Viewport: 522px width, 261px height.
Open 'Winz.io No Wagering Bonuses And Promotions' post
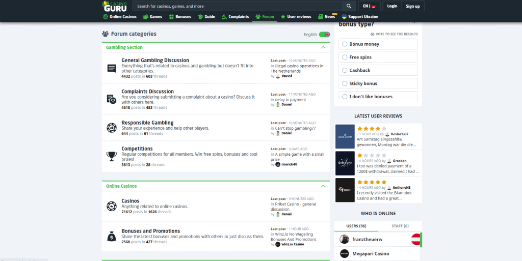pyautogui.click(x=294, y=237)
